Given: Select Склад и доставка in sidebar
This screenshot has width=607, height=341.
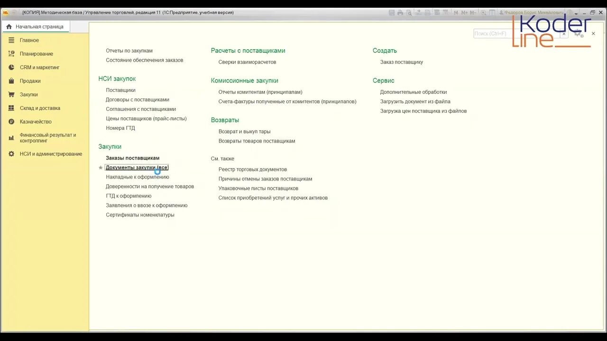Looking at the screenshot, I should [40, 108].
